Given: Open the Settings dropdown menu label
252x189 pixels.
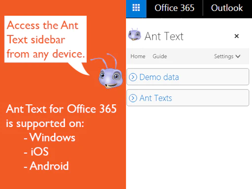Looking at the screenshot, I should (x=223, y=56).
